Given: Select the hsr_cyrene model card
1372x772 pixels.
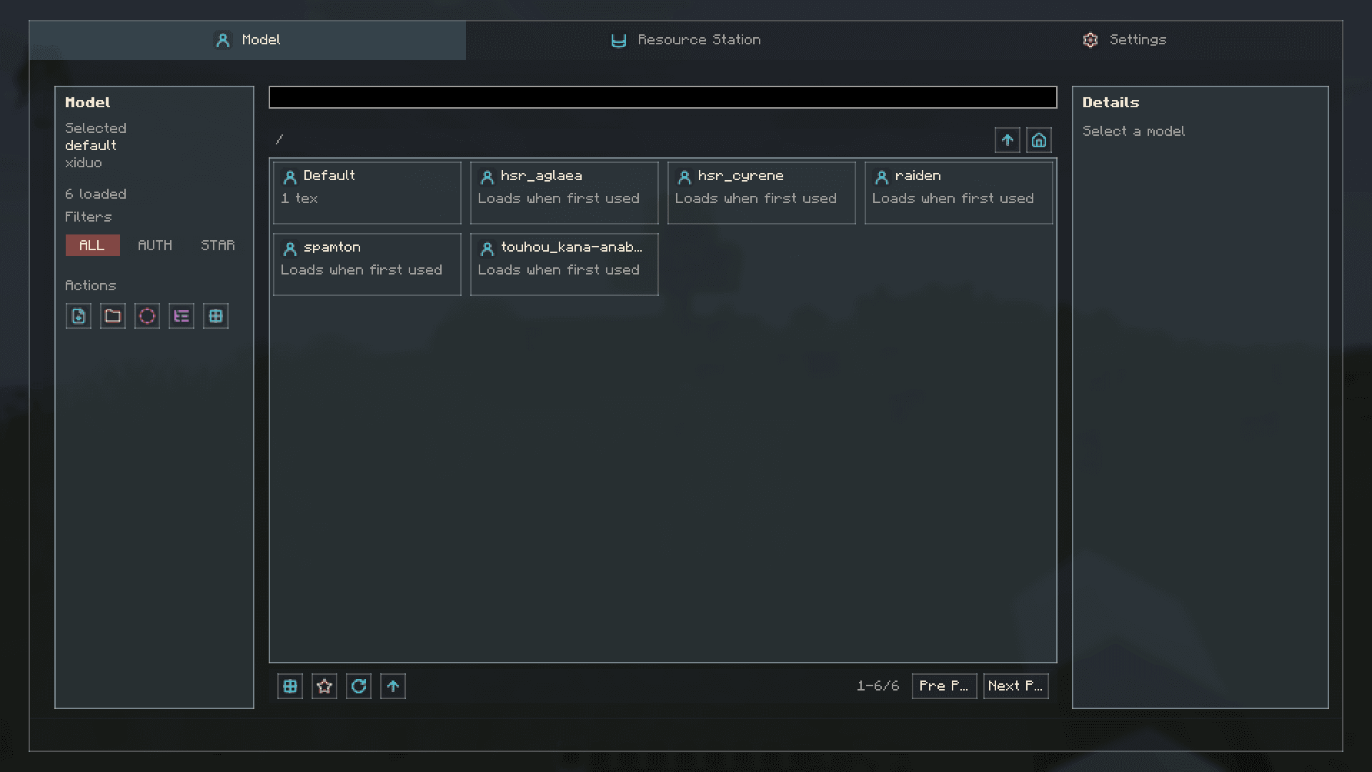Looking at the screenshot, I should [762, 193].
